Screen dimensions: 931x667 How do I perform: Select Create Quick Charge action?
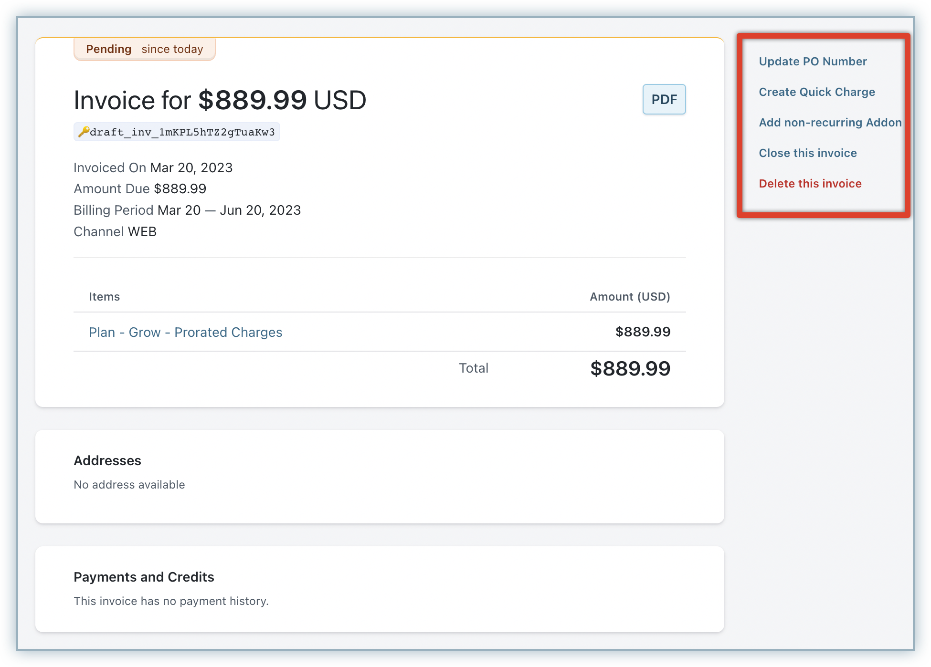pos(816,92)
